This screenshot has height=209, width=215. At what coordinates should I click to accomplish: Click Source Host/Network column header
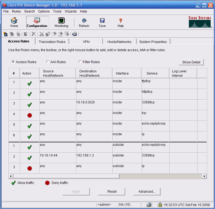point(58,73)
